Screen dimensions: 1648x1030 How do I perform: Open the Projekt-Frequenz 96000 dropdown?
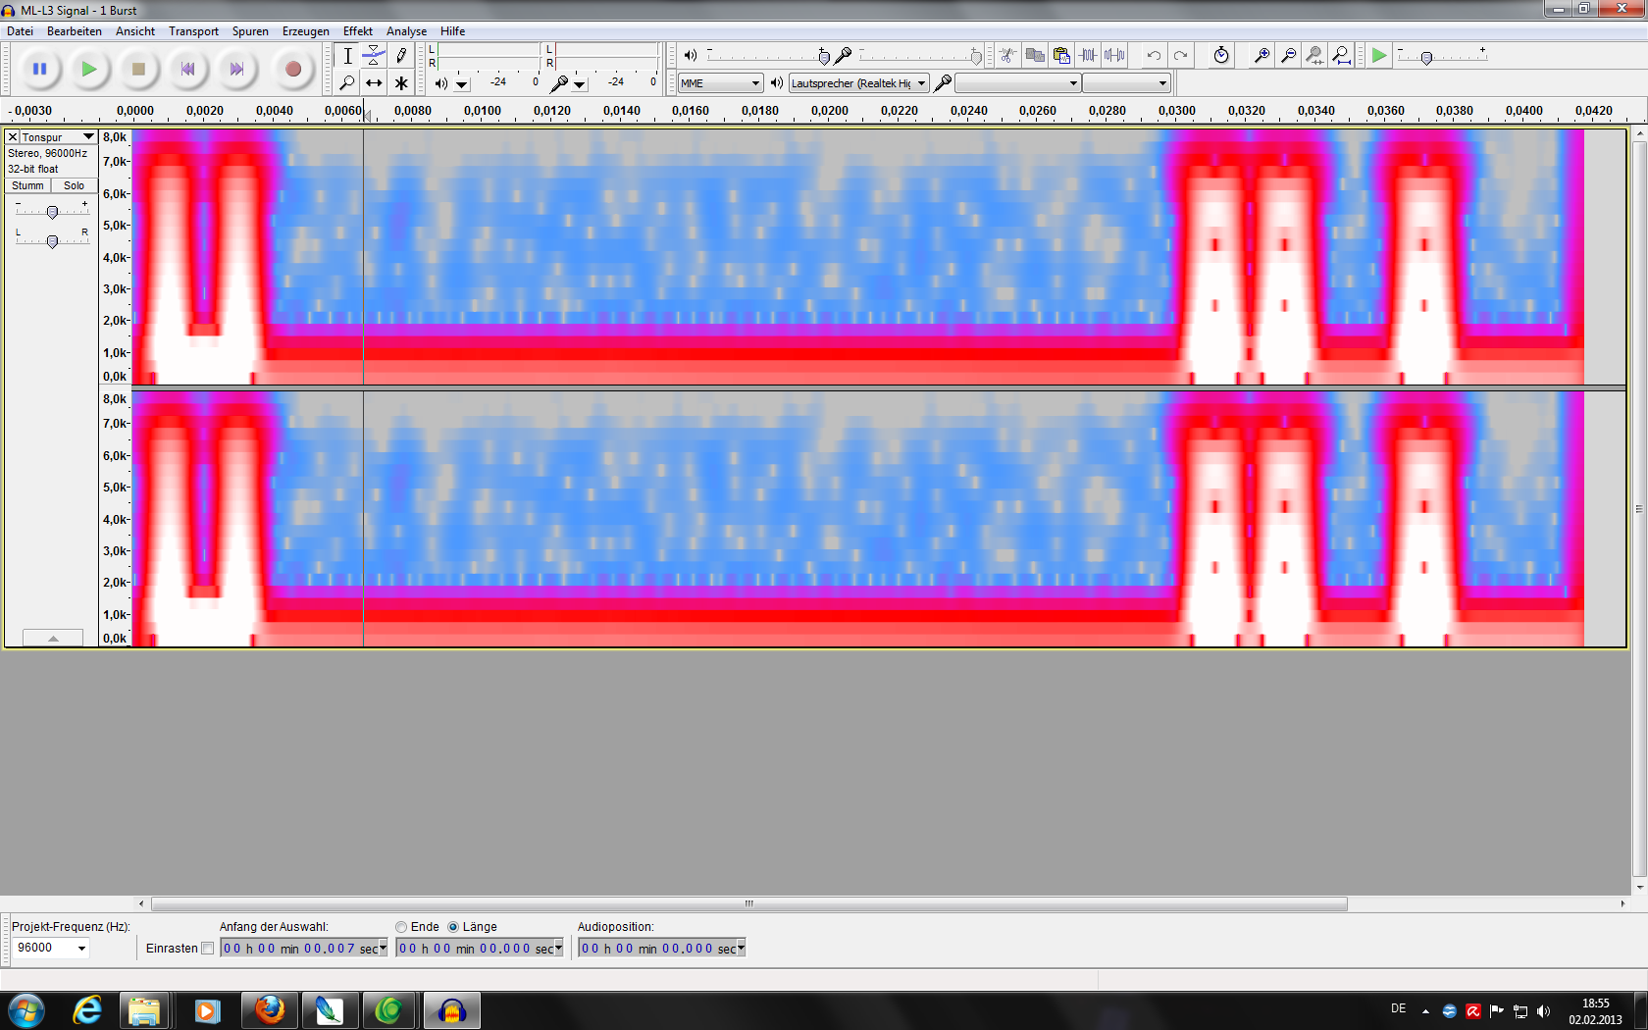pos(81,948)
